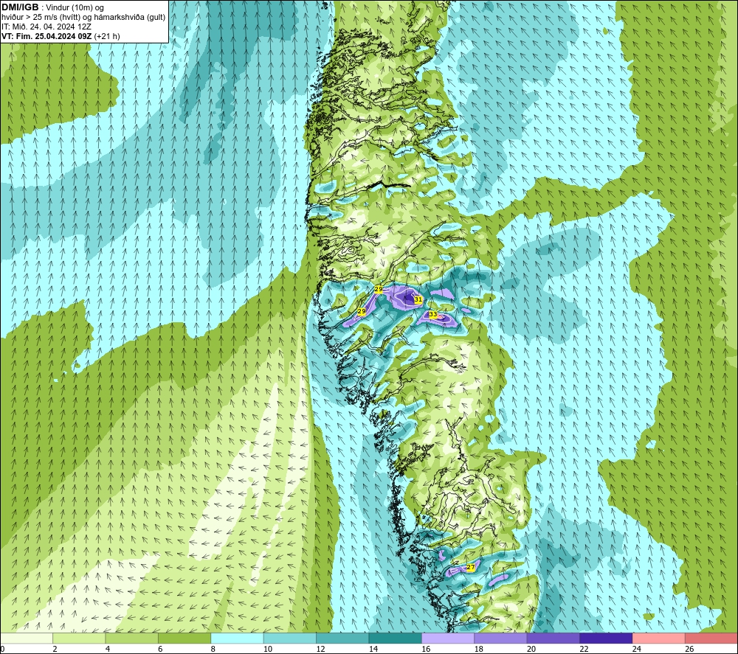The image size is (738, 654).
Task: Click scale number 4 on the color bar
Action: click(x=108, y=649)
